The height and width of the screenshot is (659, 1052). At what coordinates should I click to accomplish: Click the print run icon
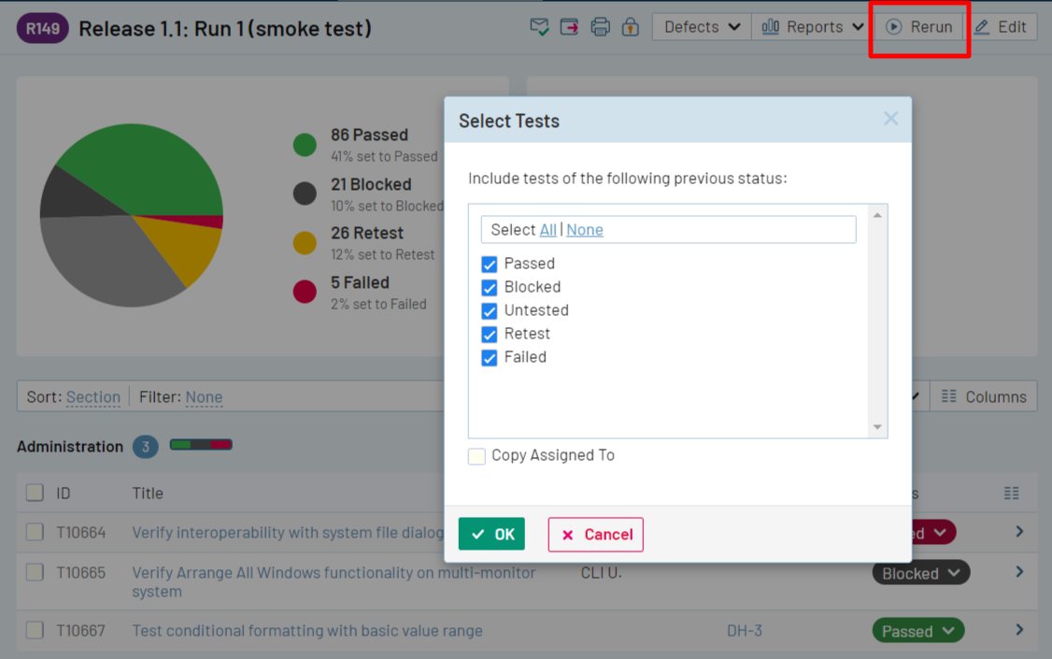click(600, 27)
